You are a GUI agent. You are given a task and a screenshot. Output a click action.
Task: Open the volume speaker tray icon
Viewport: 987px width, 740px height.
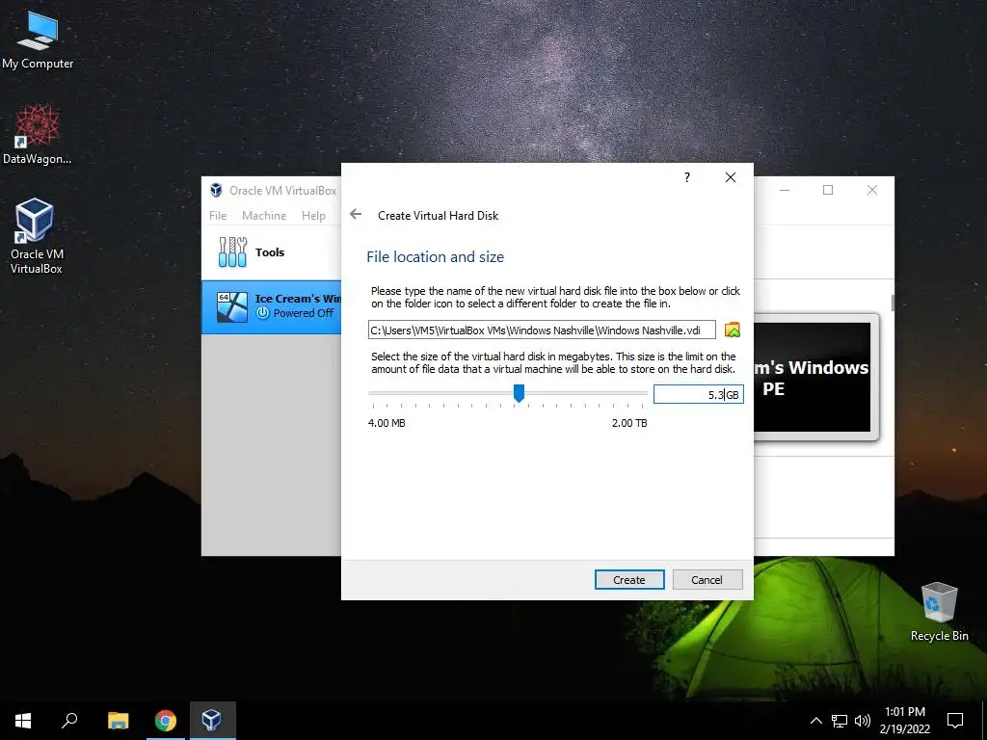(x=863, y=721)
